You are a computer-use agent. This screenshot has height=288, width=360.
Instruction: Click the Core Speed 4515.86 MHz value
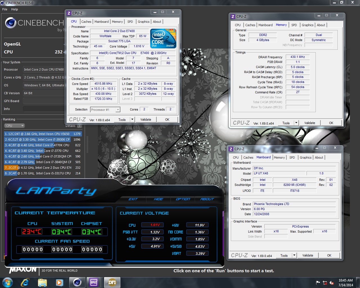point(103,84)
